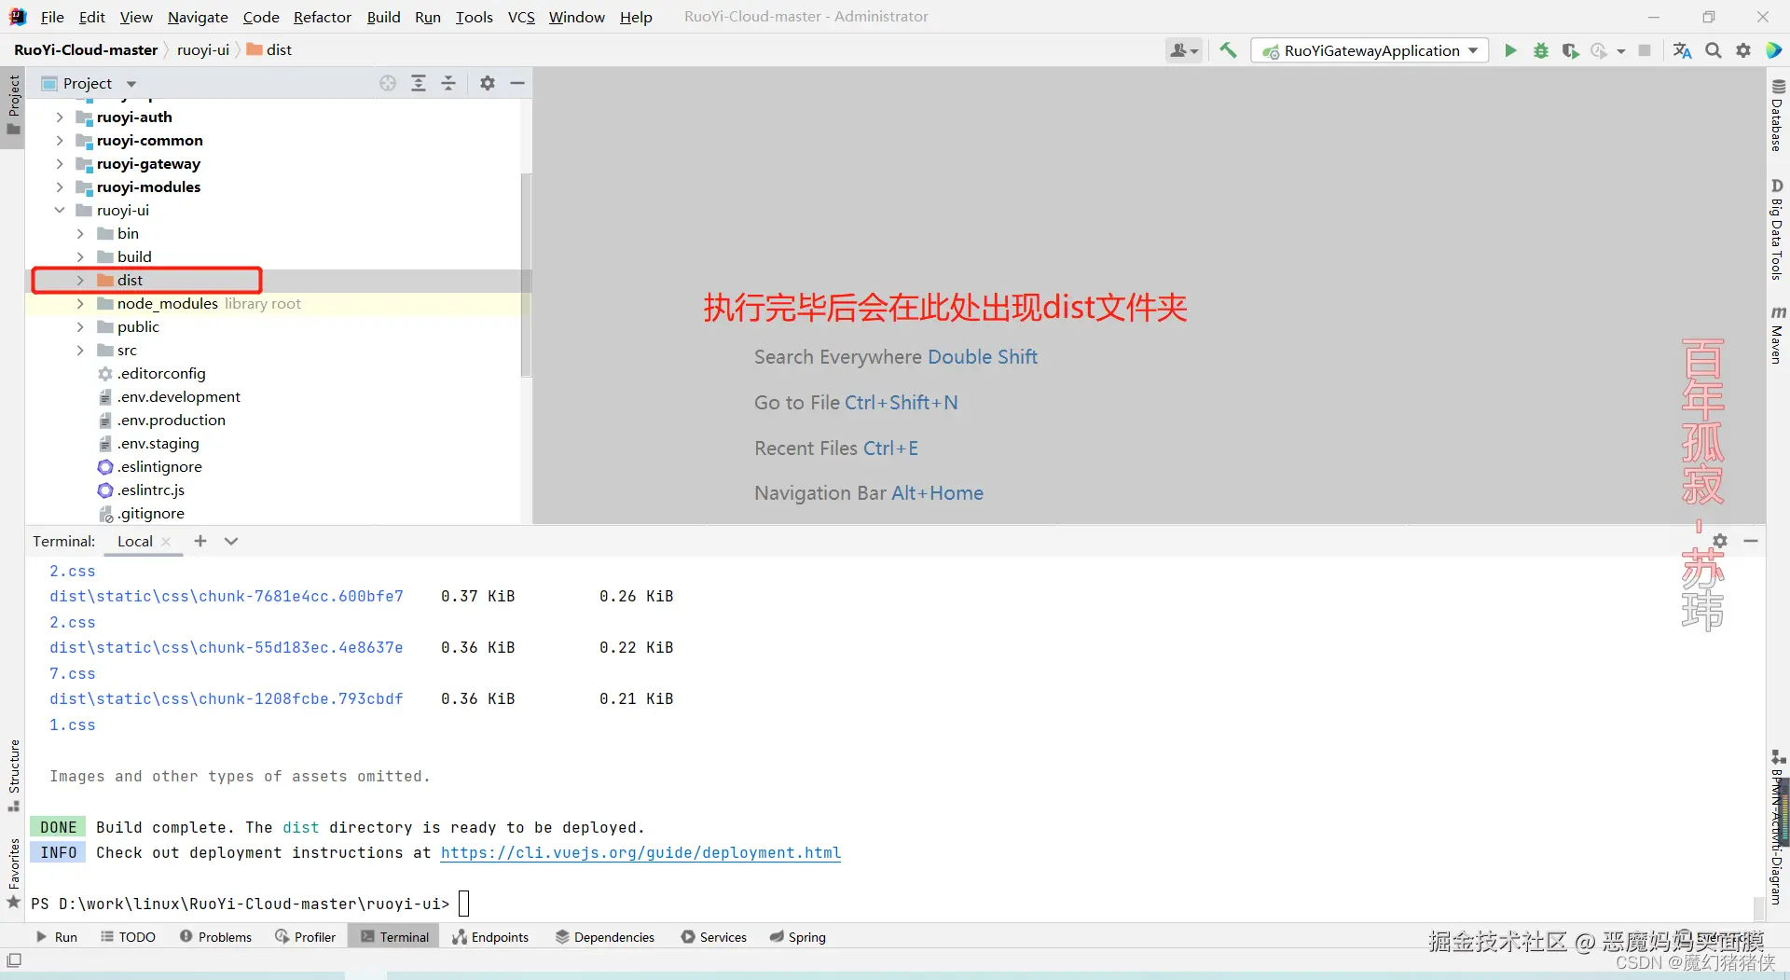Expand the ruoyi-modules folder
This screenshot has width=1790, height=980.
coord(60,186)
